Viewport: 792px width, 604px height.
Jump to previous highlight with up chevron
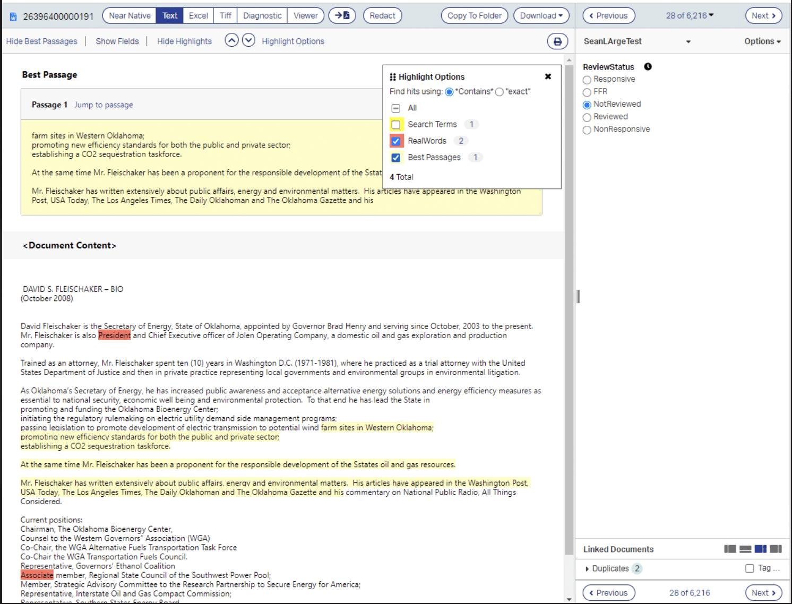(x=231, y=40)
